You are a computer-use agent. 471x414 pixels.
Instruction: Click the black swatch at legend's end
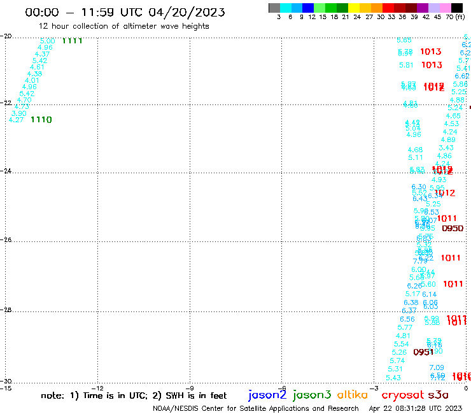457,8
